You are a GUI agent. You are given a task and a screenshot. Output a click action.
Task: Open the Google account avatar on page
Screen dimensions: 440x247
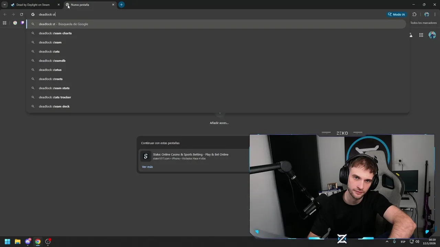point(432,35)
